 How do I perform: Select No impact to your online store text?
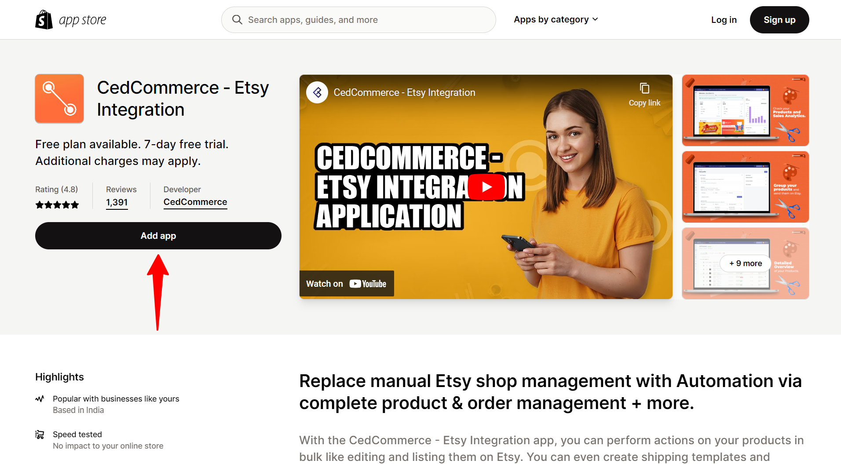coord(108,446)
